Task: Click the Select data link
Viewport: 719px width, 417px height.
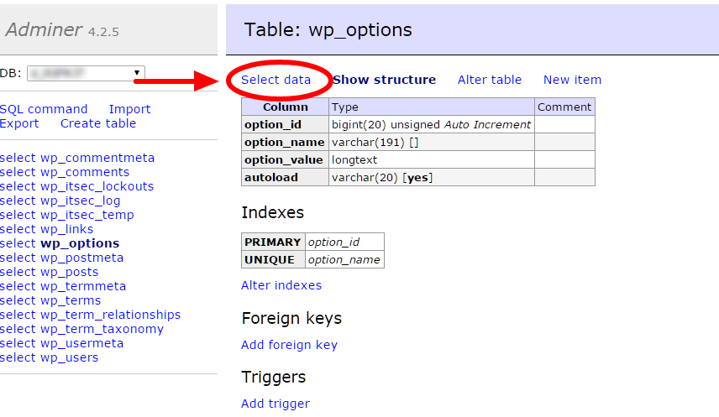Action: tap(276, 80)
